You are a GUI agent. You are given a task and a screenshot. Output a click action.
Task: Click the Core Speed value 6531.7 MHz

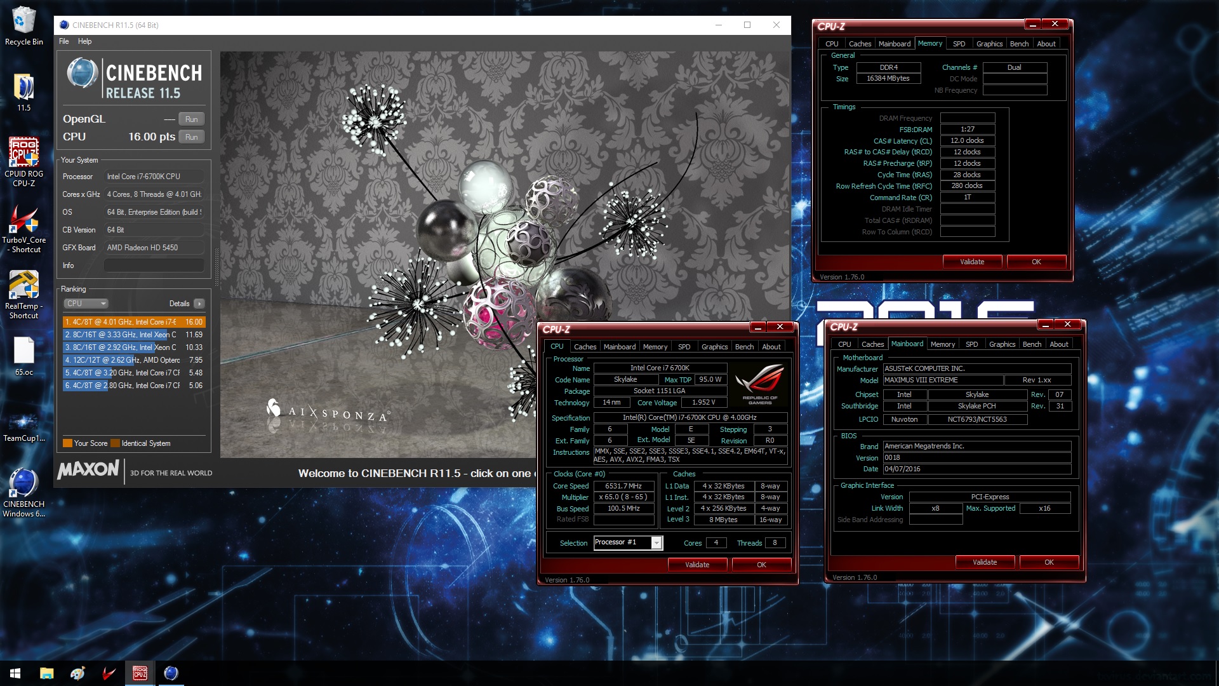[623, 486]
